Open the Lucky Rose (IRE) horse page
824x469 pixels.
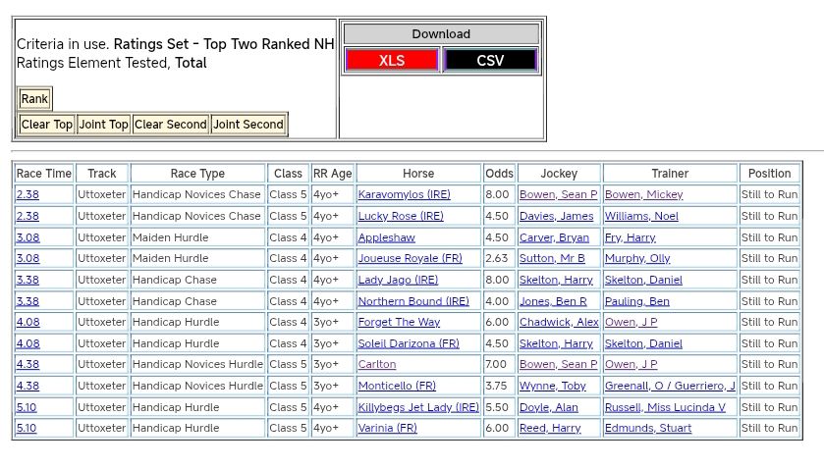tap(400, 216)
